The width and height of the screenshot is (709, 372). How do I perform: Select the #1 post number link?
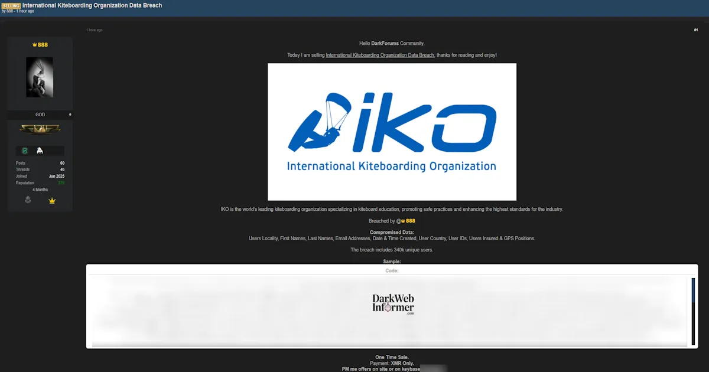point(695,29)
